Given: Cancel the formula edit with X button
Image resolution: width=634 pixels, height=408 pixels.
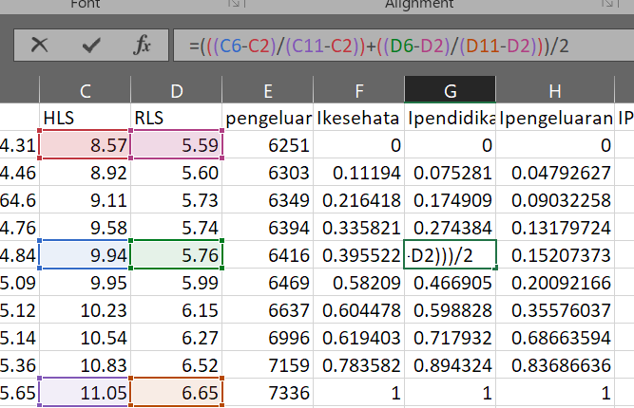Looking at the screenshot, I should pyautogui.click(x=40, y=45).
